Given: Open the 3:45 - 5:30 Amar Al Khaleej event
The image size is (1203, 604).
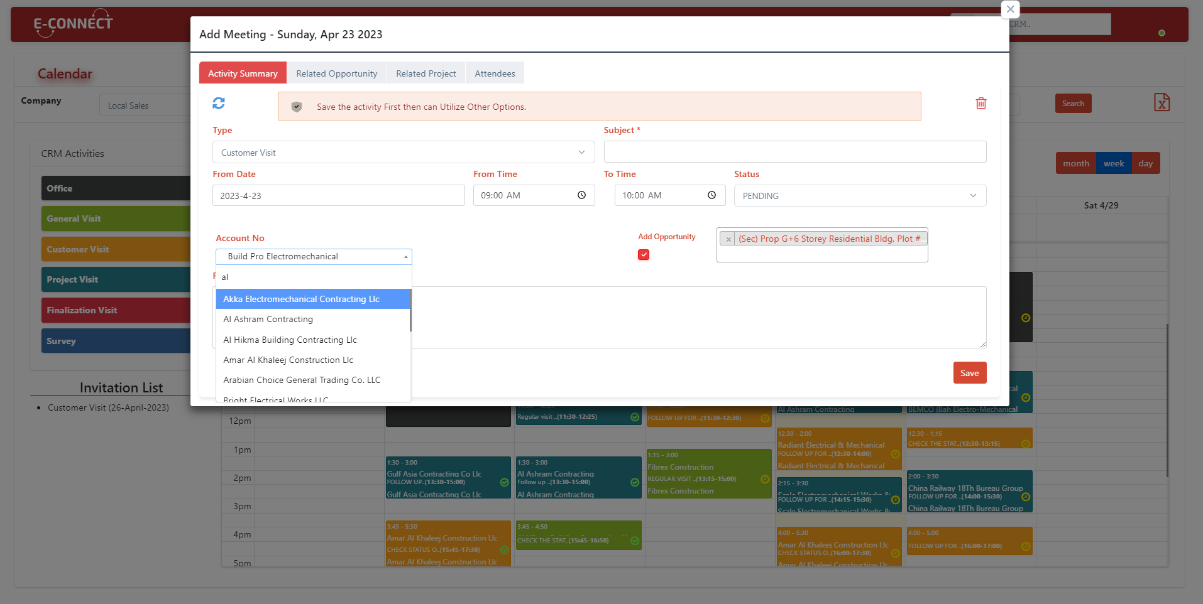Looking at the screenshot, I should click(x=448, y=544).
